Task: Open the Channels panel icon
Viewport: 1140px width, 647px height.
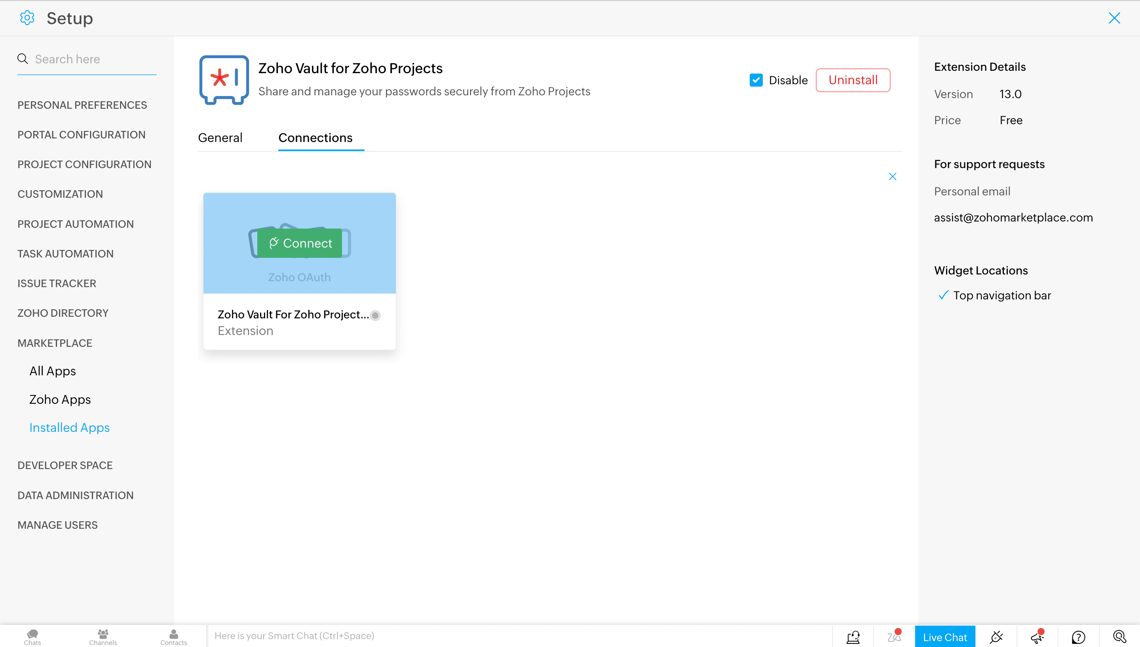Action: [103, 636]
